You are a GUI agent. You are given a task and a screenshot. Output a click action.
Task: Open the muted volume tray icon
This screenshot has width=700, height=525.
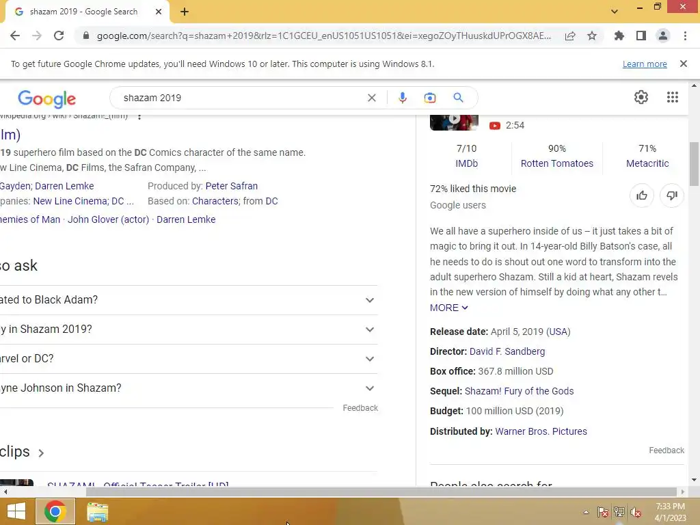(636, 512)
